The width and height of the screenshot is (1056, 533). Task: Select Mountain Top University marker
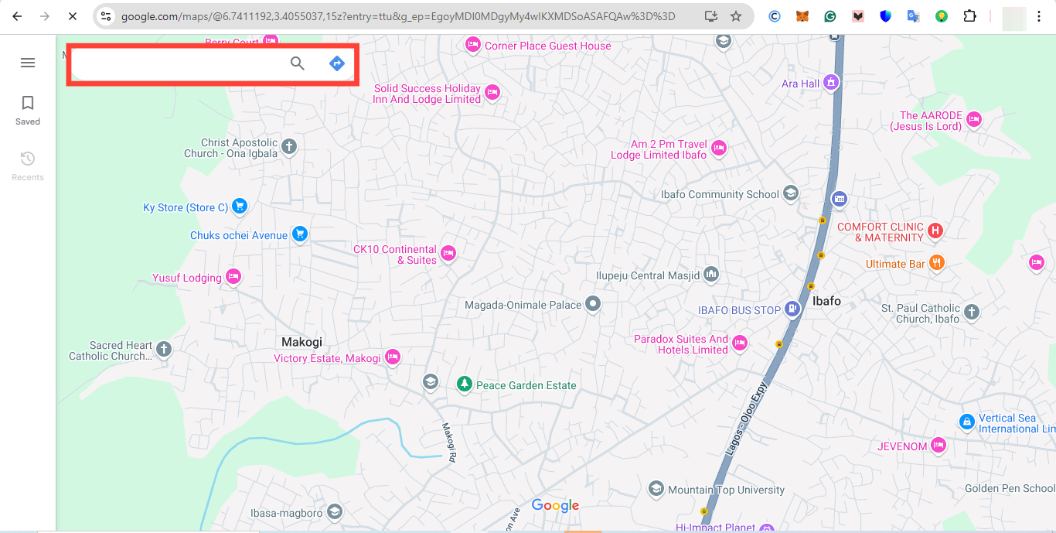[656, 488]
